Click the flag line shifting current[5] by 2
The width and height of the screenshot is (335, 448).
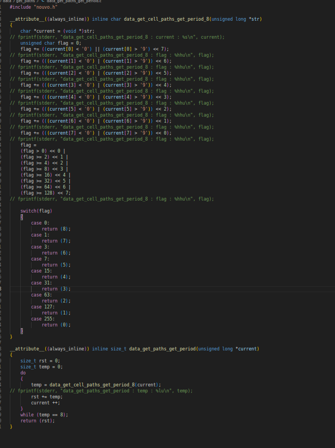pyautogui.click(x=96, y=109)
